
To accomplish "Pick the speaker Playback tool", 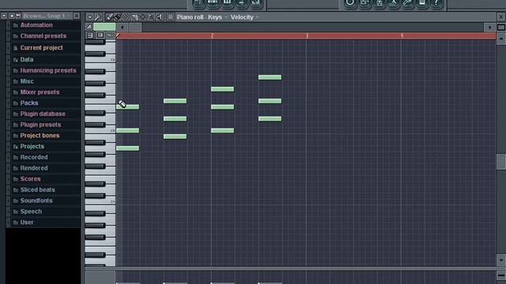I will 160,17.
